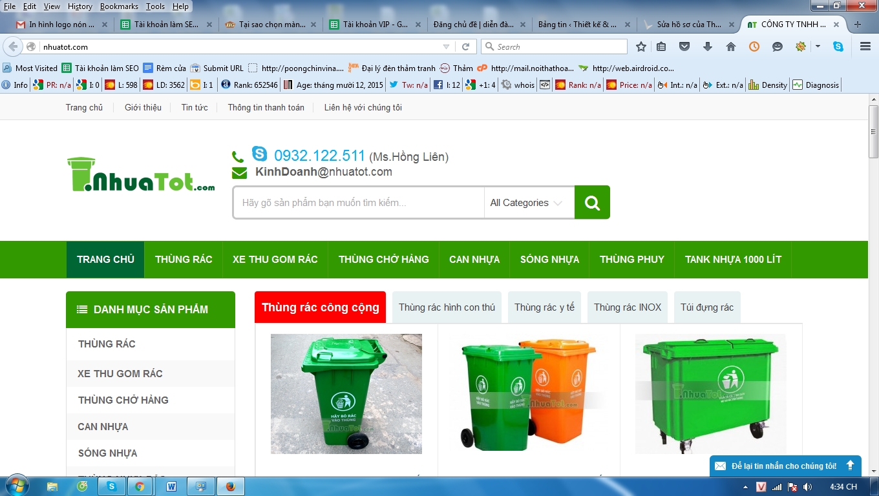Select the 'Túi đựng rác' tab
The width and height of the screenshot is (879, 496).
[x=707, y=307]
